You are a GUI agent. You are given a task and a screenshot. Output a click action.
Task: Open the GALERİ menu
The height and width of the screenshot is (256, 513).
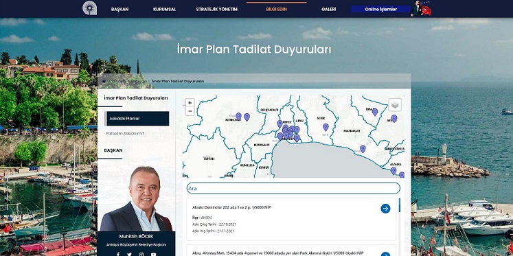coord(328,9)
